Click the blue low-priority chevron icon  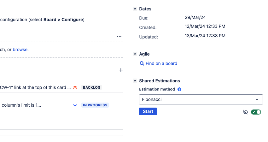(x=75, y=105)
